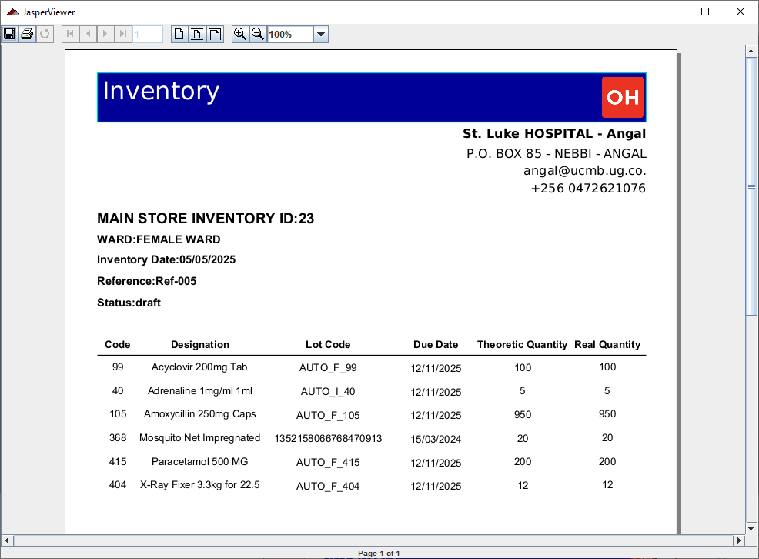The height and width of the screenshot is (559, 759).
Task: Toggle fit page view mode
Action: [x=196, y=33]
